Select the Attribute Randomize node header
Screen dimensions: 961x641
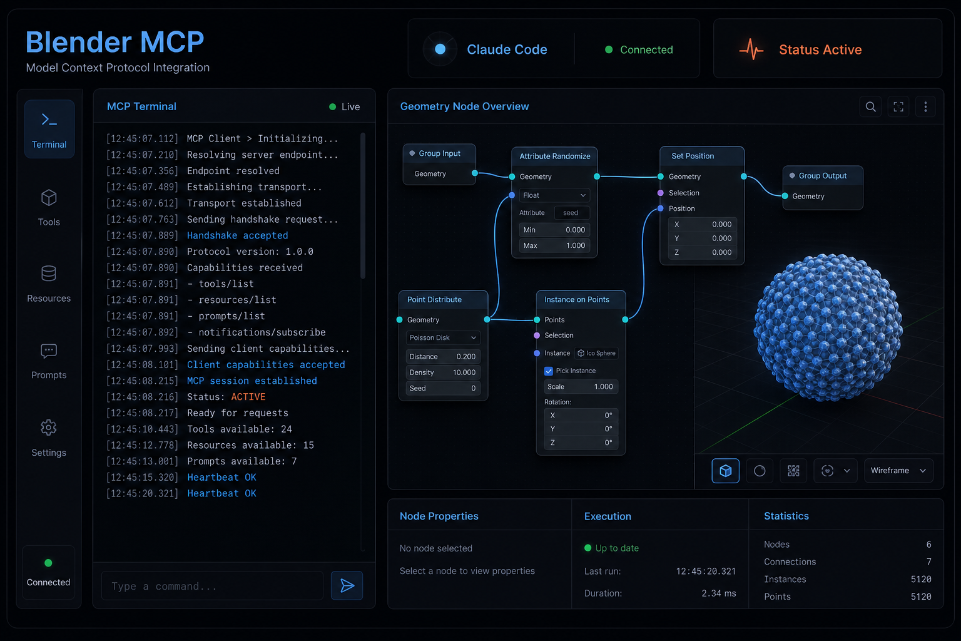(x=554, y=156)
